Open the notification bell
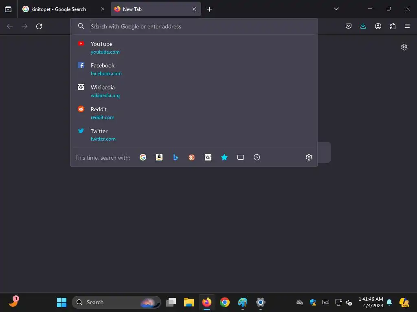This screenshot has height=312, width=417. [389, 302]
